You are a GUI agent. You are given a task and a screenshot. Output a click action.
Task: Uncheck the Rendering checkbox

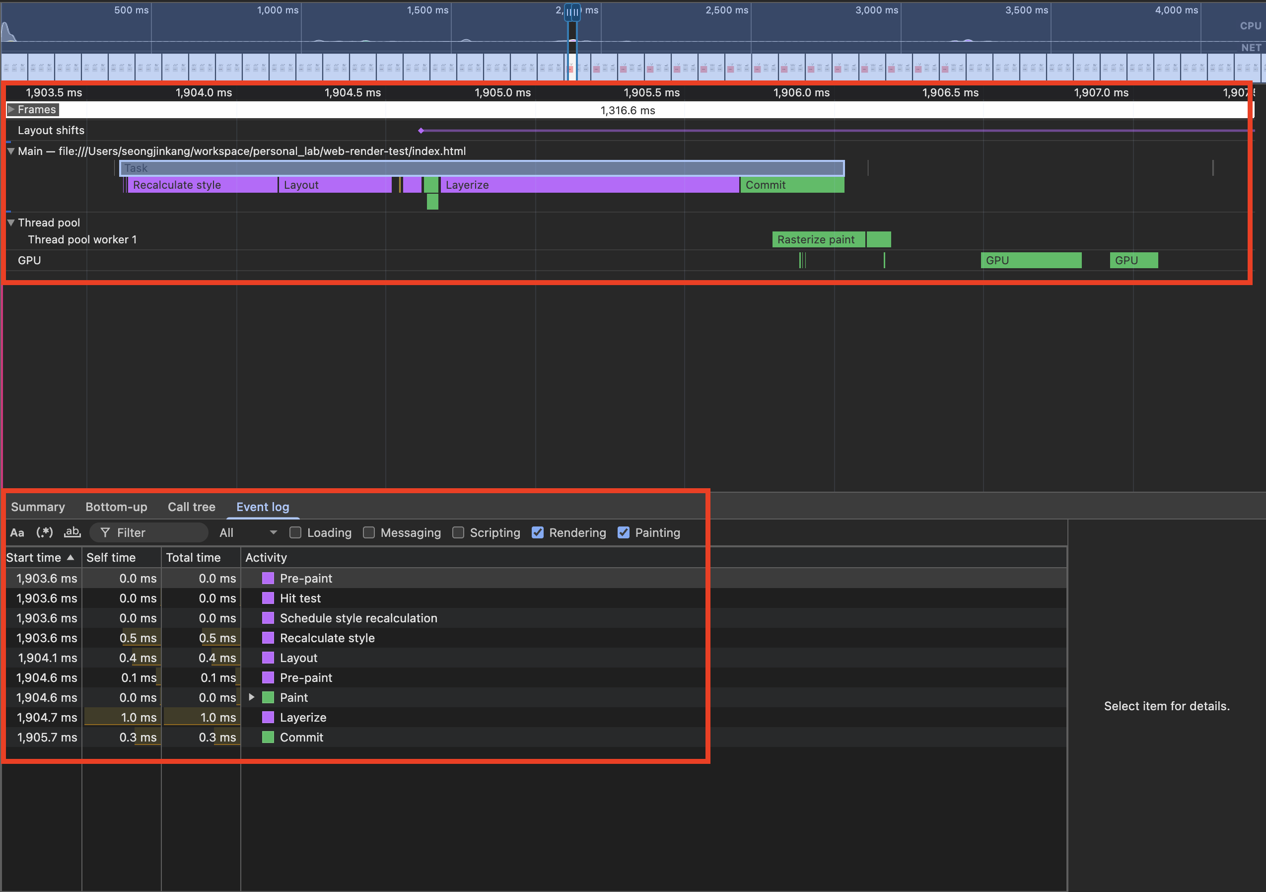pyautogui.click(x=538, y=532)
